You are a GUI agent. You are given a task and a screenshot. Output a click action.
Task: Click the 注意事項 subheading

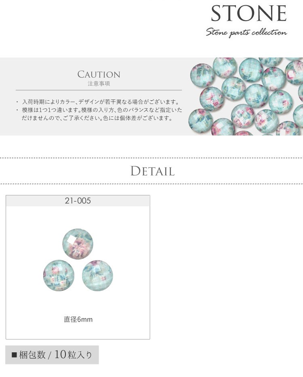point(99,84)
